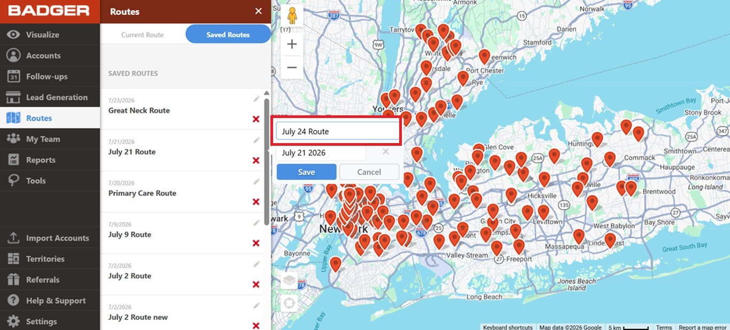
Task: Edit Primary Care Route pencil icon
Action: pos(257,182)
